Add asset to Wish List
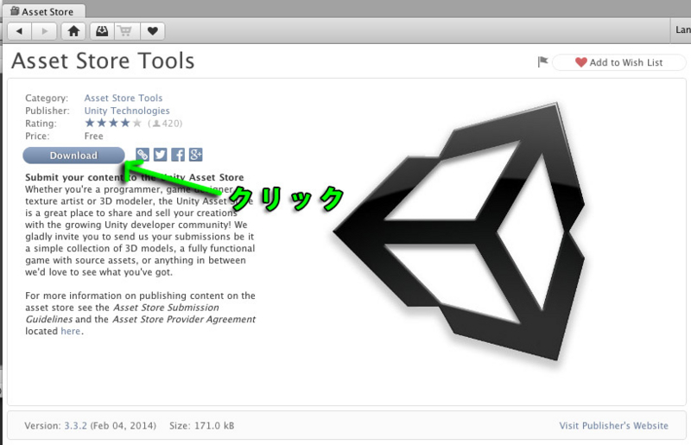691x445 pixels. (x=618, y=62)
